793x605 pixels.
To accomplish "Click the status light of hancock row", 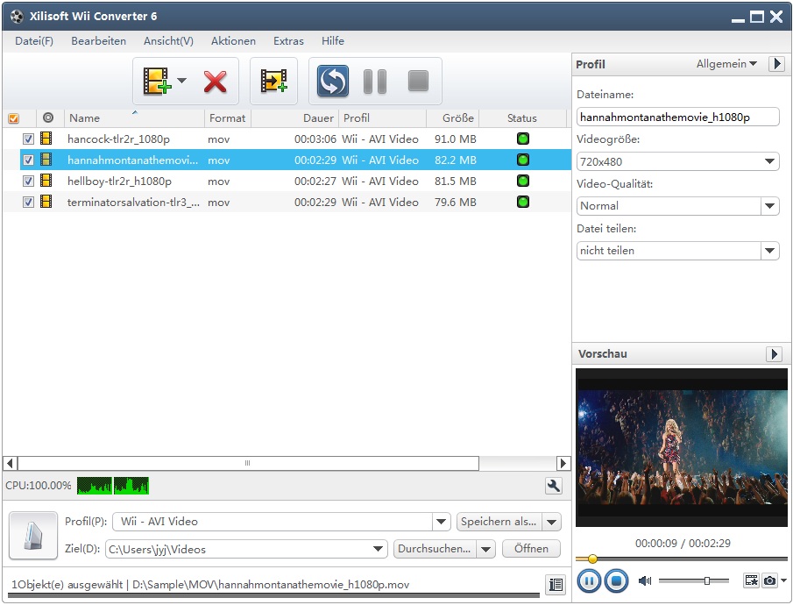I will pos(523,139).
